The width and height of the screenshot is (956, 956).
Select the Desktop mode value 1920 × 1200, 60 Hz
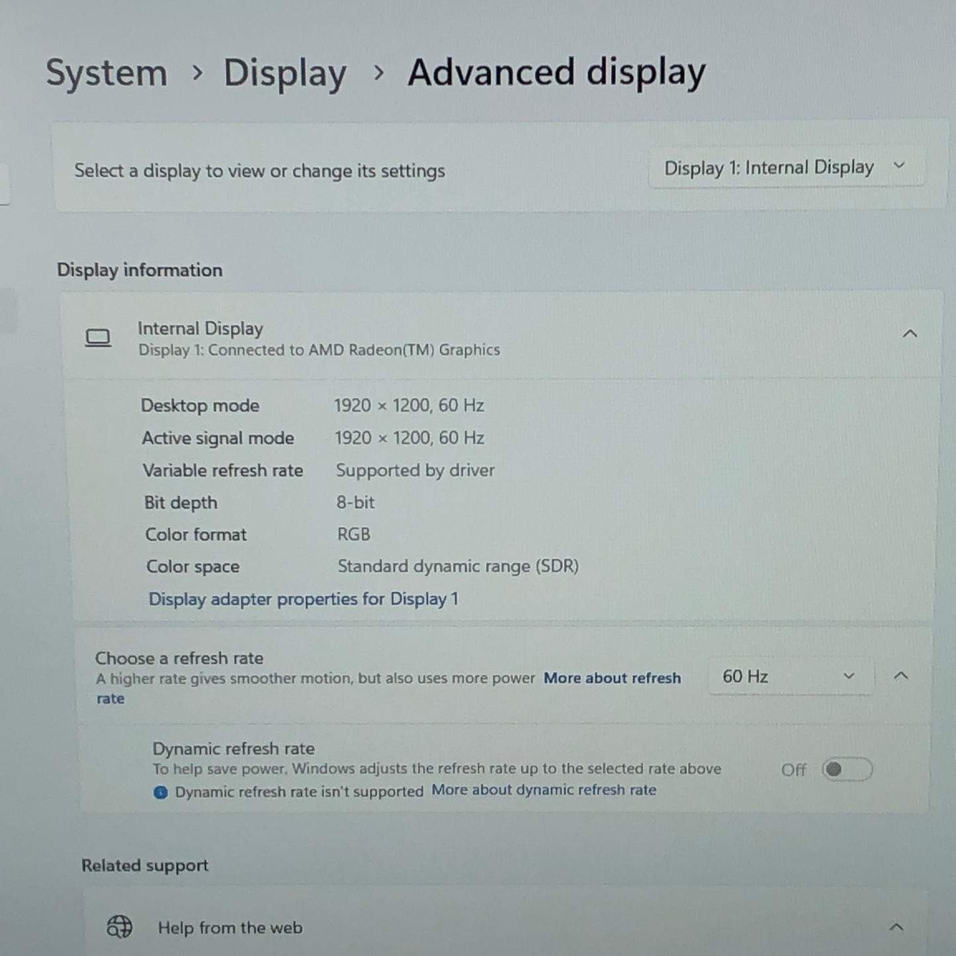[409, 405]
